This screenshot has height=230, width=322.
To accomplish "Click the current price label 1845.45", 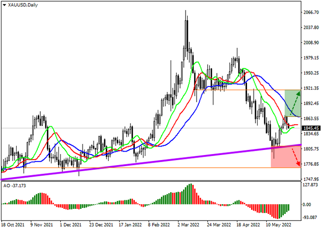I will tap(311, 128).
